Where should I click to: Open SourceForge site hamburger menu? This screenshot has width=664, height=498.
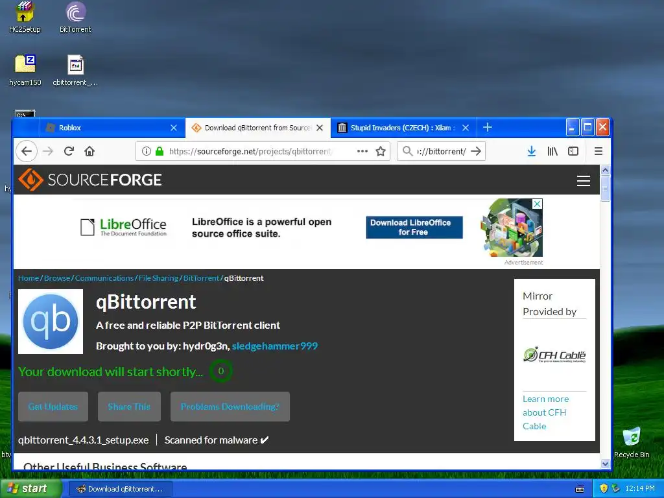(x=584, y=181)
